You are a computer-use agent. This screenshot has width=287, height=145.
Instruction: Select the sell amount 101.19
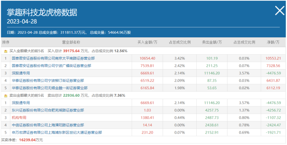212,59
